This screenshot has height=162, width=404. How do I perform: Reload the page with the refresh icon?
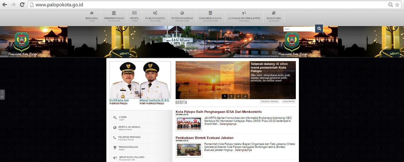[x=22, y=5]
